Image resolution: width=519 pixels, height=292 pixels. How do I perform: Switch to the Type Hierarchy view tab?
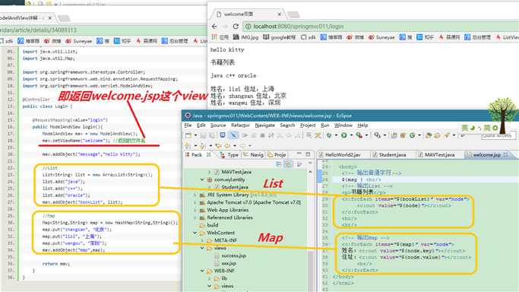(229, 154)
